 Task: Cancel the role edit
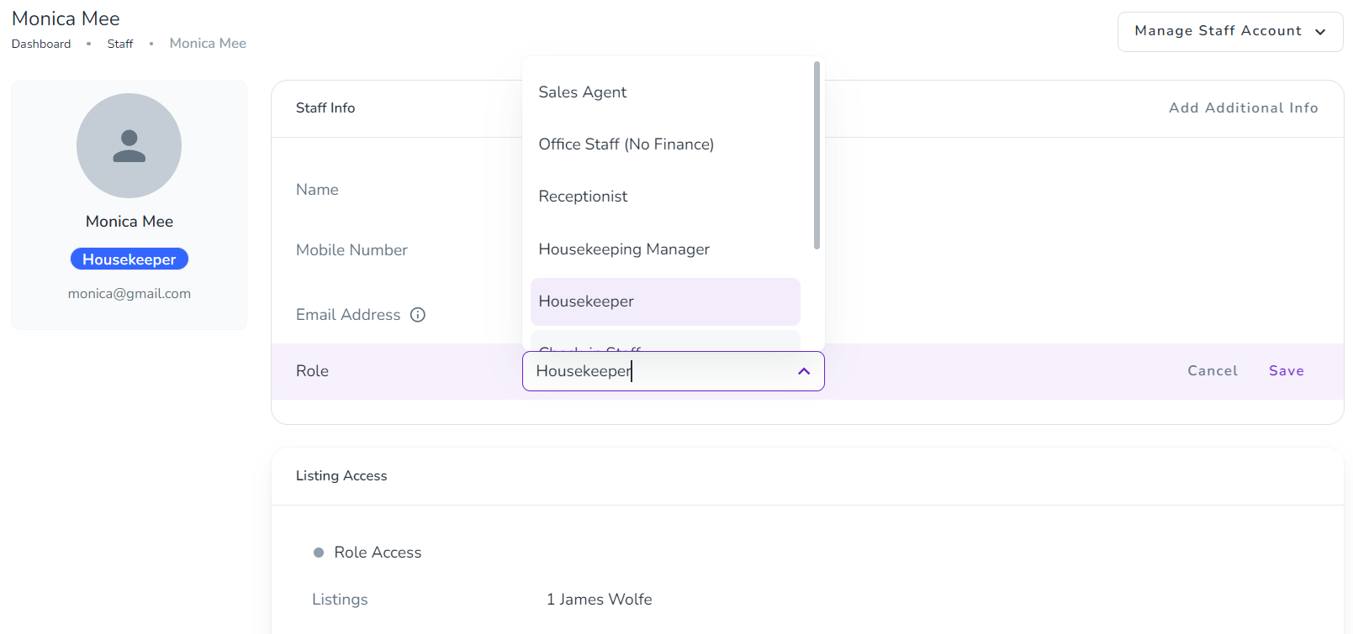point(1212,371)
